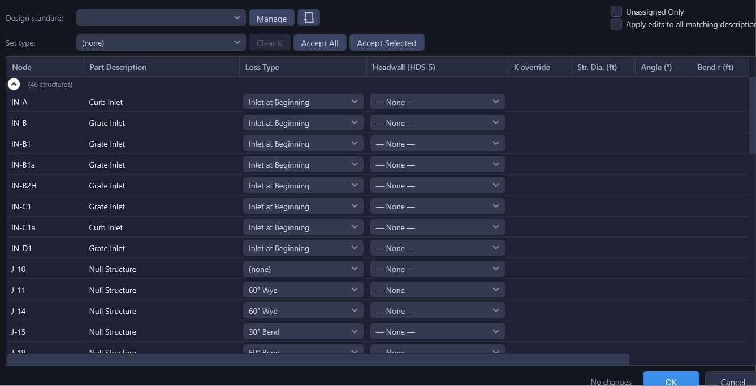Open Headwall dropdown for IN-B
Screen dimensions: 756x386
click(x=438, y=123)
